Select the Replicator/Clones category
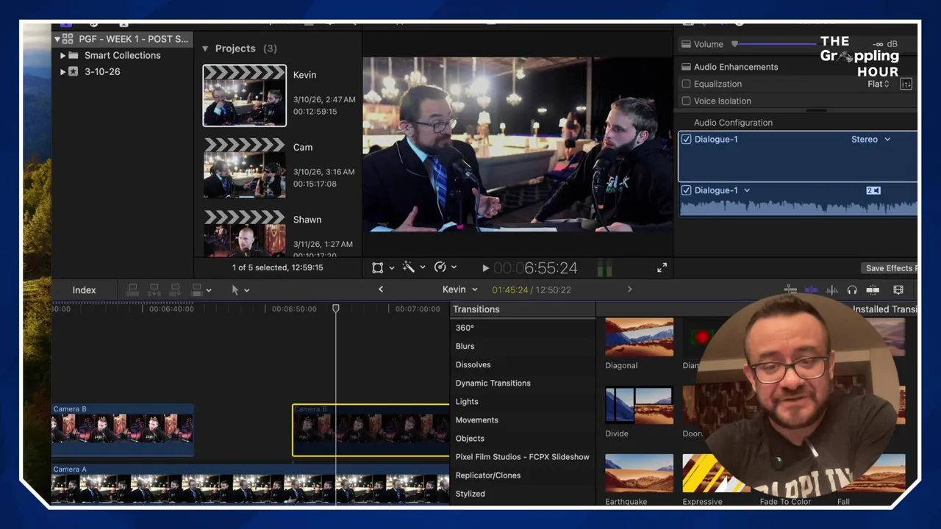941x529 pixels. [x=487, y=475]
